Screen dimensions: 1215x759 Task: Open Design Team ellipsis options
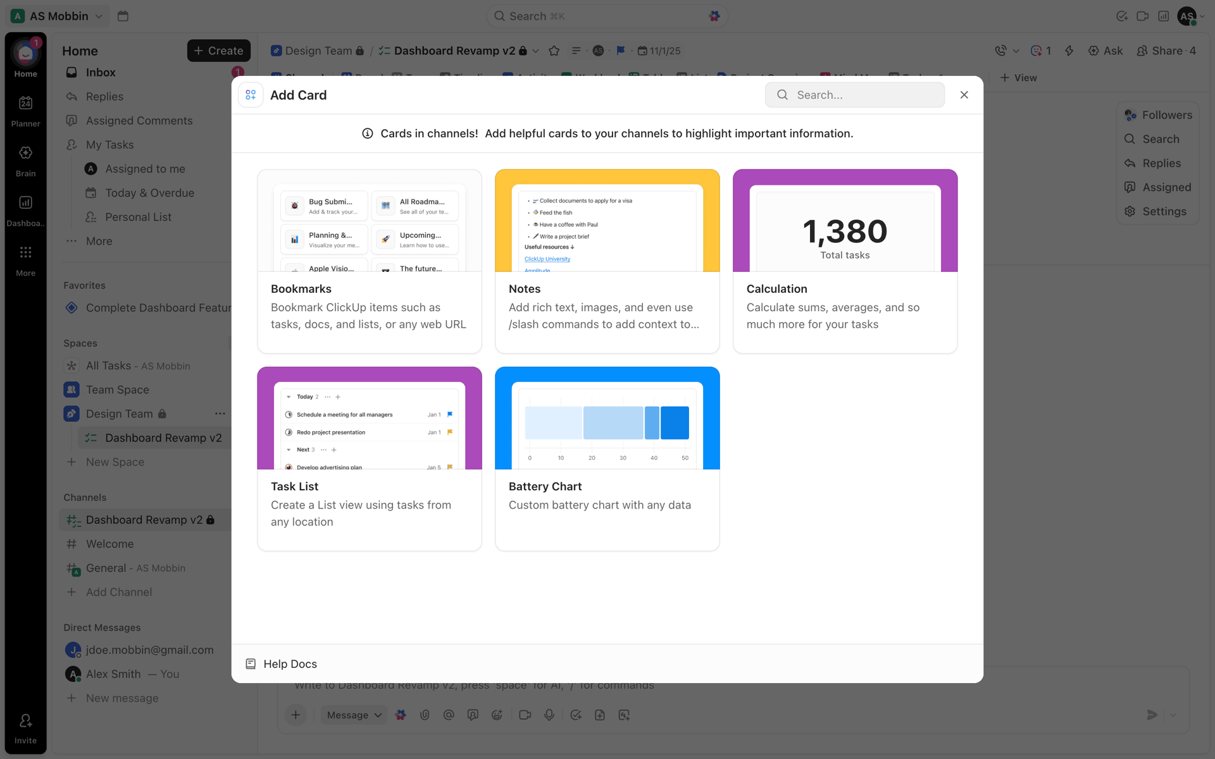click(220, 414)
